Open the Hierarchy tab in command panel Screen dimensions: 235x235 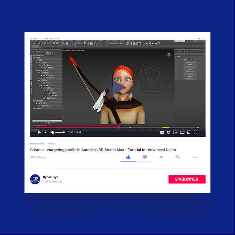182,51
